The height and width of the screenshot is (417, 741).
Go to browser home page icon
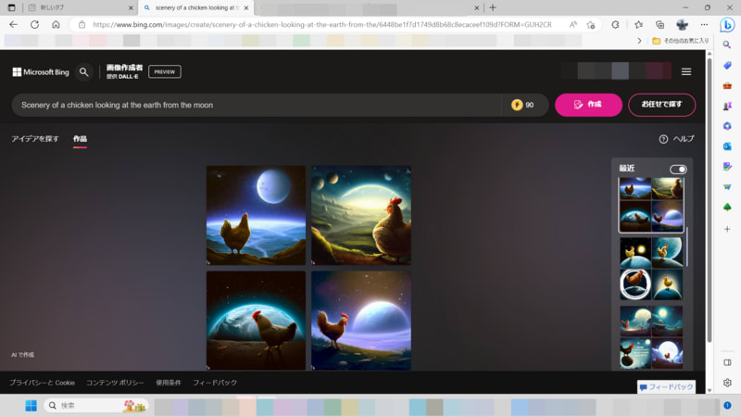coord(57,24)
